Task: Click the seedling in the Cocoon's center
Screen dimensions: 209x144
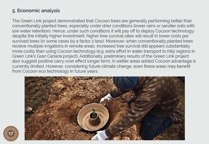Action: point(93,114)
